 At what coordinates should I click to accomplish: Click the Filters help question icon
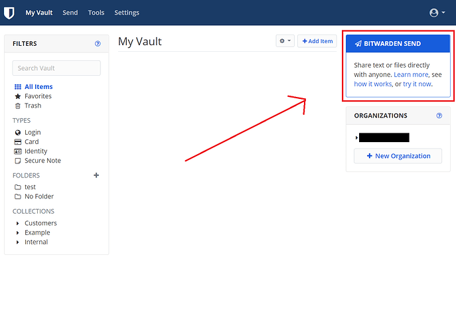98,44
